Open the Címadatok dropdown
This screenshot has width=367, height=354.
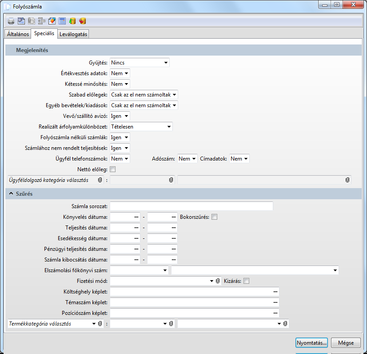pyautogui.click(x=239, y=159)
